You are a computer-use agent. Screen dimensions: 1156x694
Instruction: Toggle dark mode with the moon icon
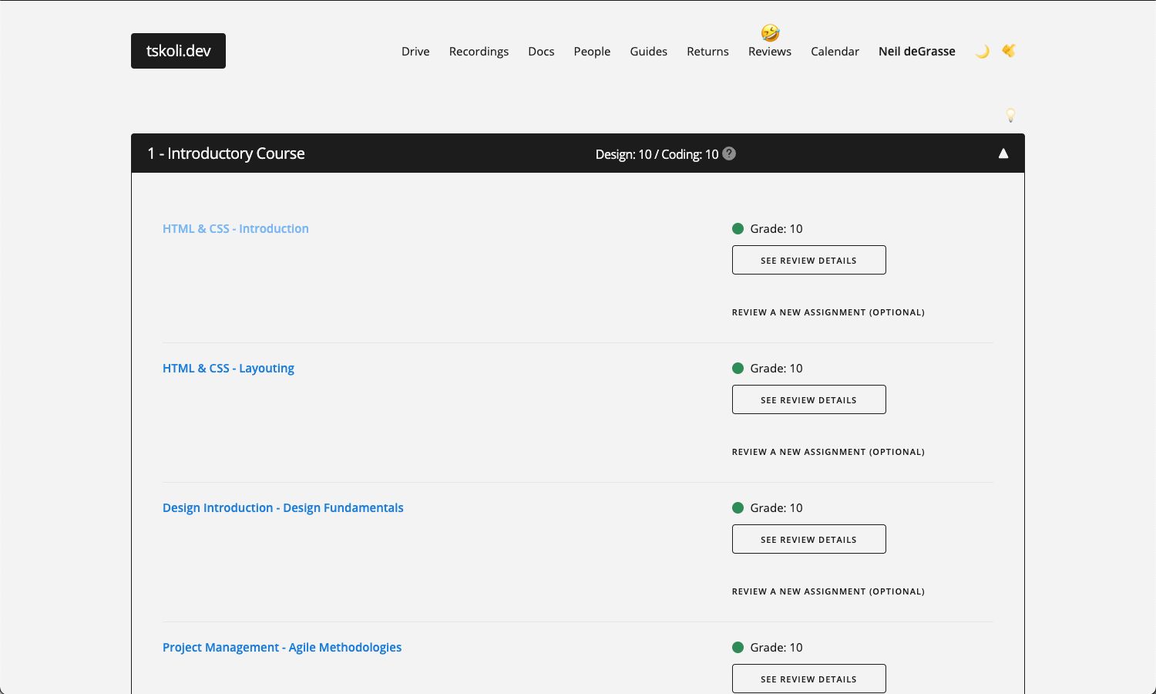(982, 52)
